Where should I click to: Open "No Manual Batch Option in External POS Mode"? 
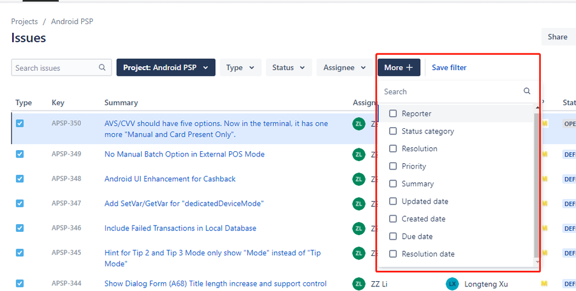click(x=185, y=154)
